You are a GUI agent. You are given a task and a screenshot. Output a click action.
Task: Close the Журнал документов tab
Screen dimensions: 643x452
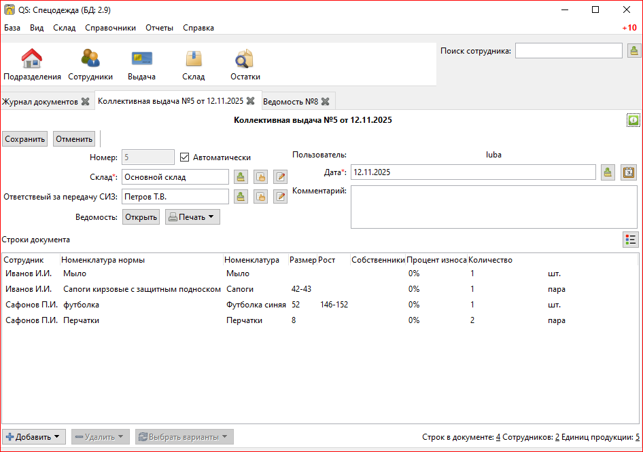click(85, 102)
